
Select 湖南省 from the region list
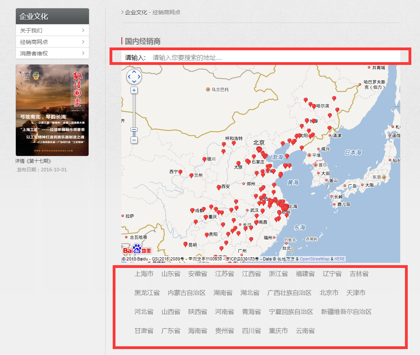(x=223, y=293)
